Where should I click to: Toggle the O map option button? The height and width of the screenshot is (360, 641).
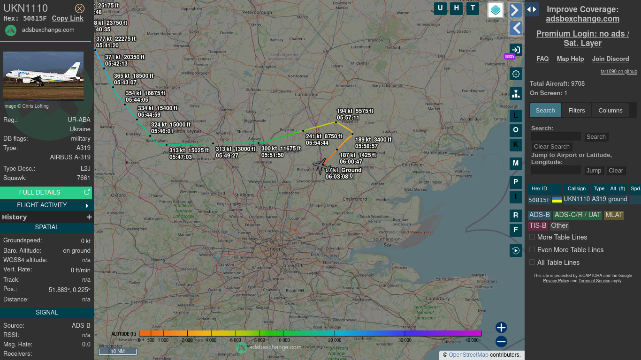[516, 130]
